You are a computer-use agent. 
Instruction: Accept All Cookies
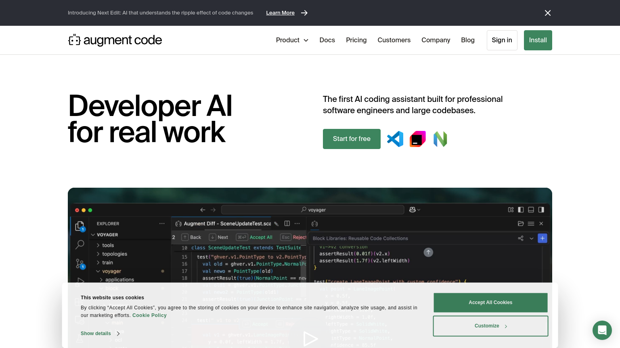click(x=490, y=302)
